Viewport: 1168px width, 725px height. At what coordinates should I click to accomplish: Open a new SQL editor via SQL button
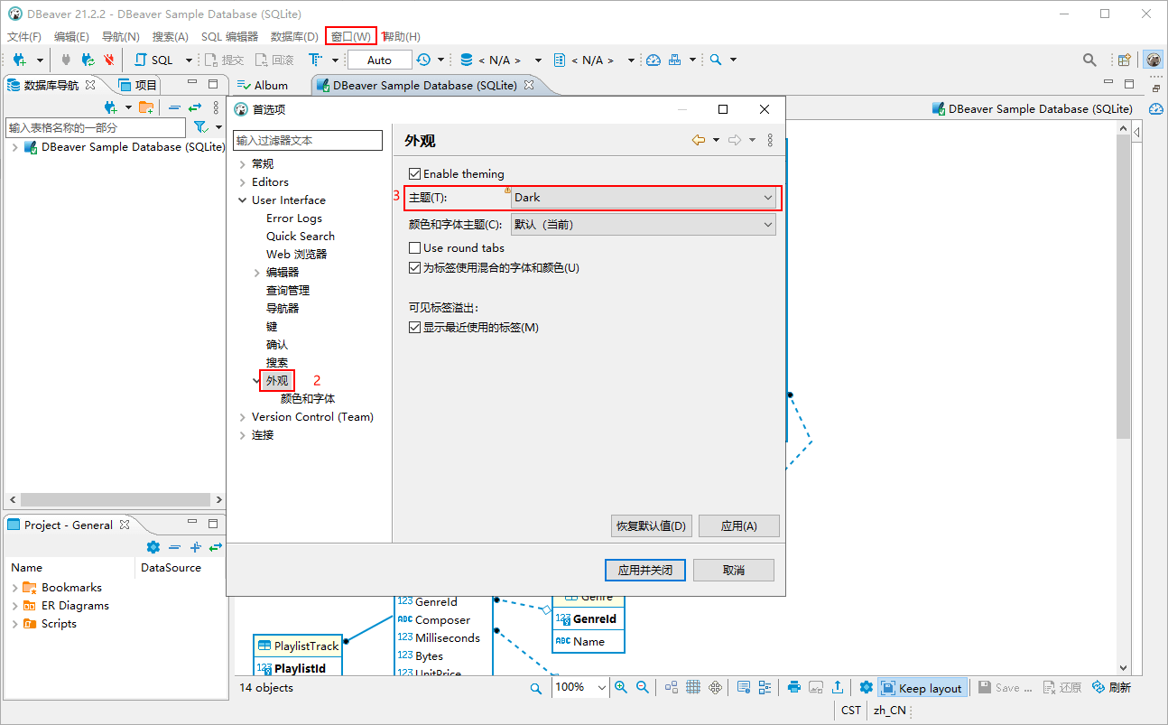[x=153, y=60]
